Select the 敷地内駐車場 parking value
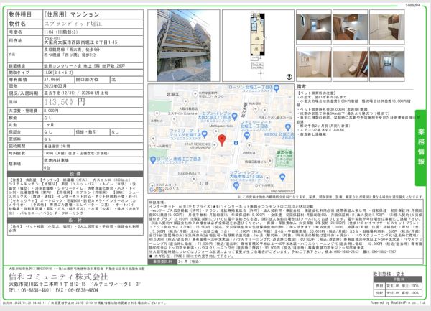The image size is (431, 311). coord(56,160)
